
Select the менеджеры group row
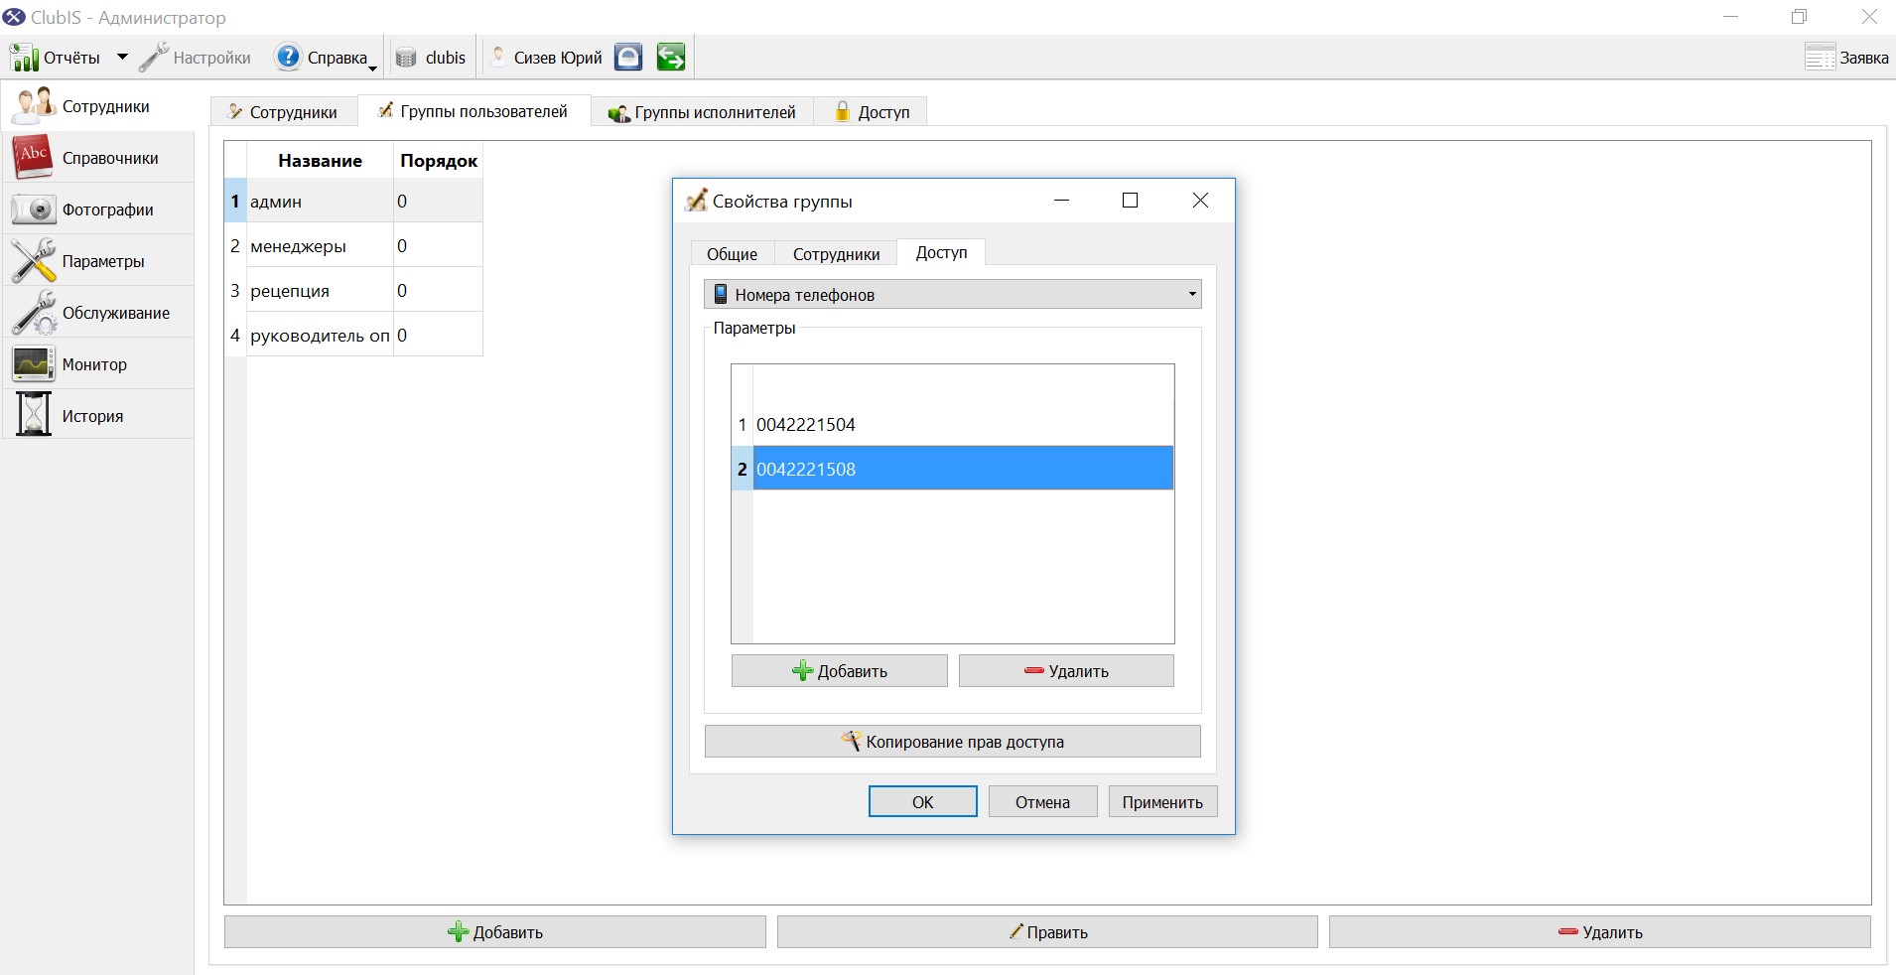(x=353, y=245)
